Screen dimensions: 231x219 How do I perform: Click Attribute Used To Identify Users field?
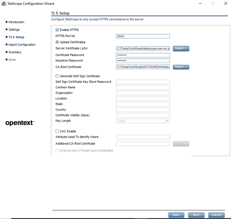[x=143, y=137]
